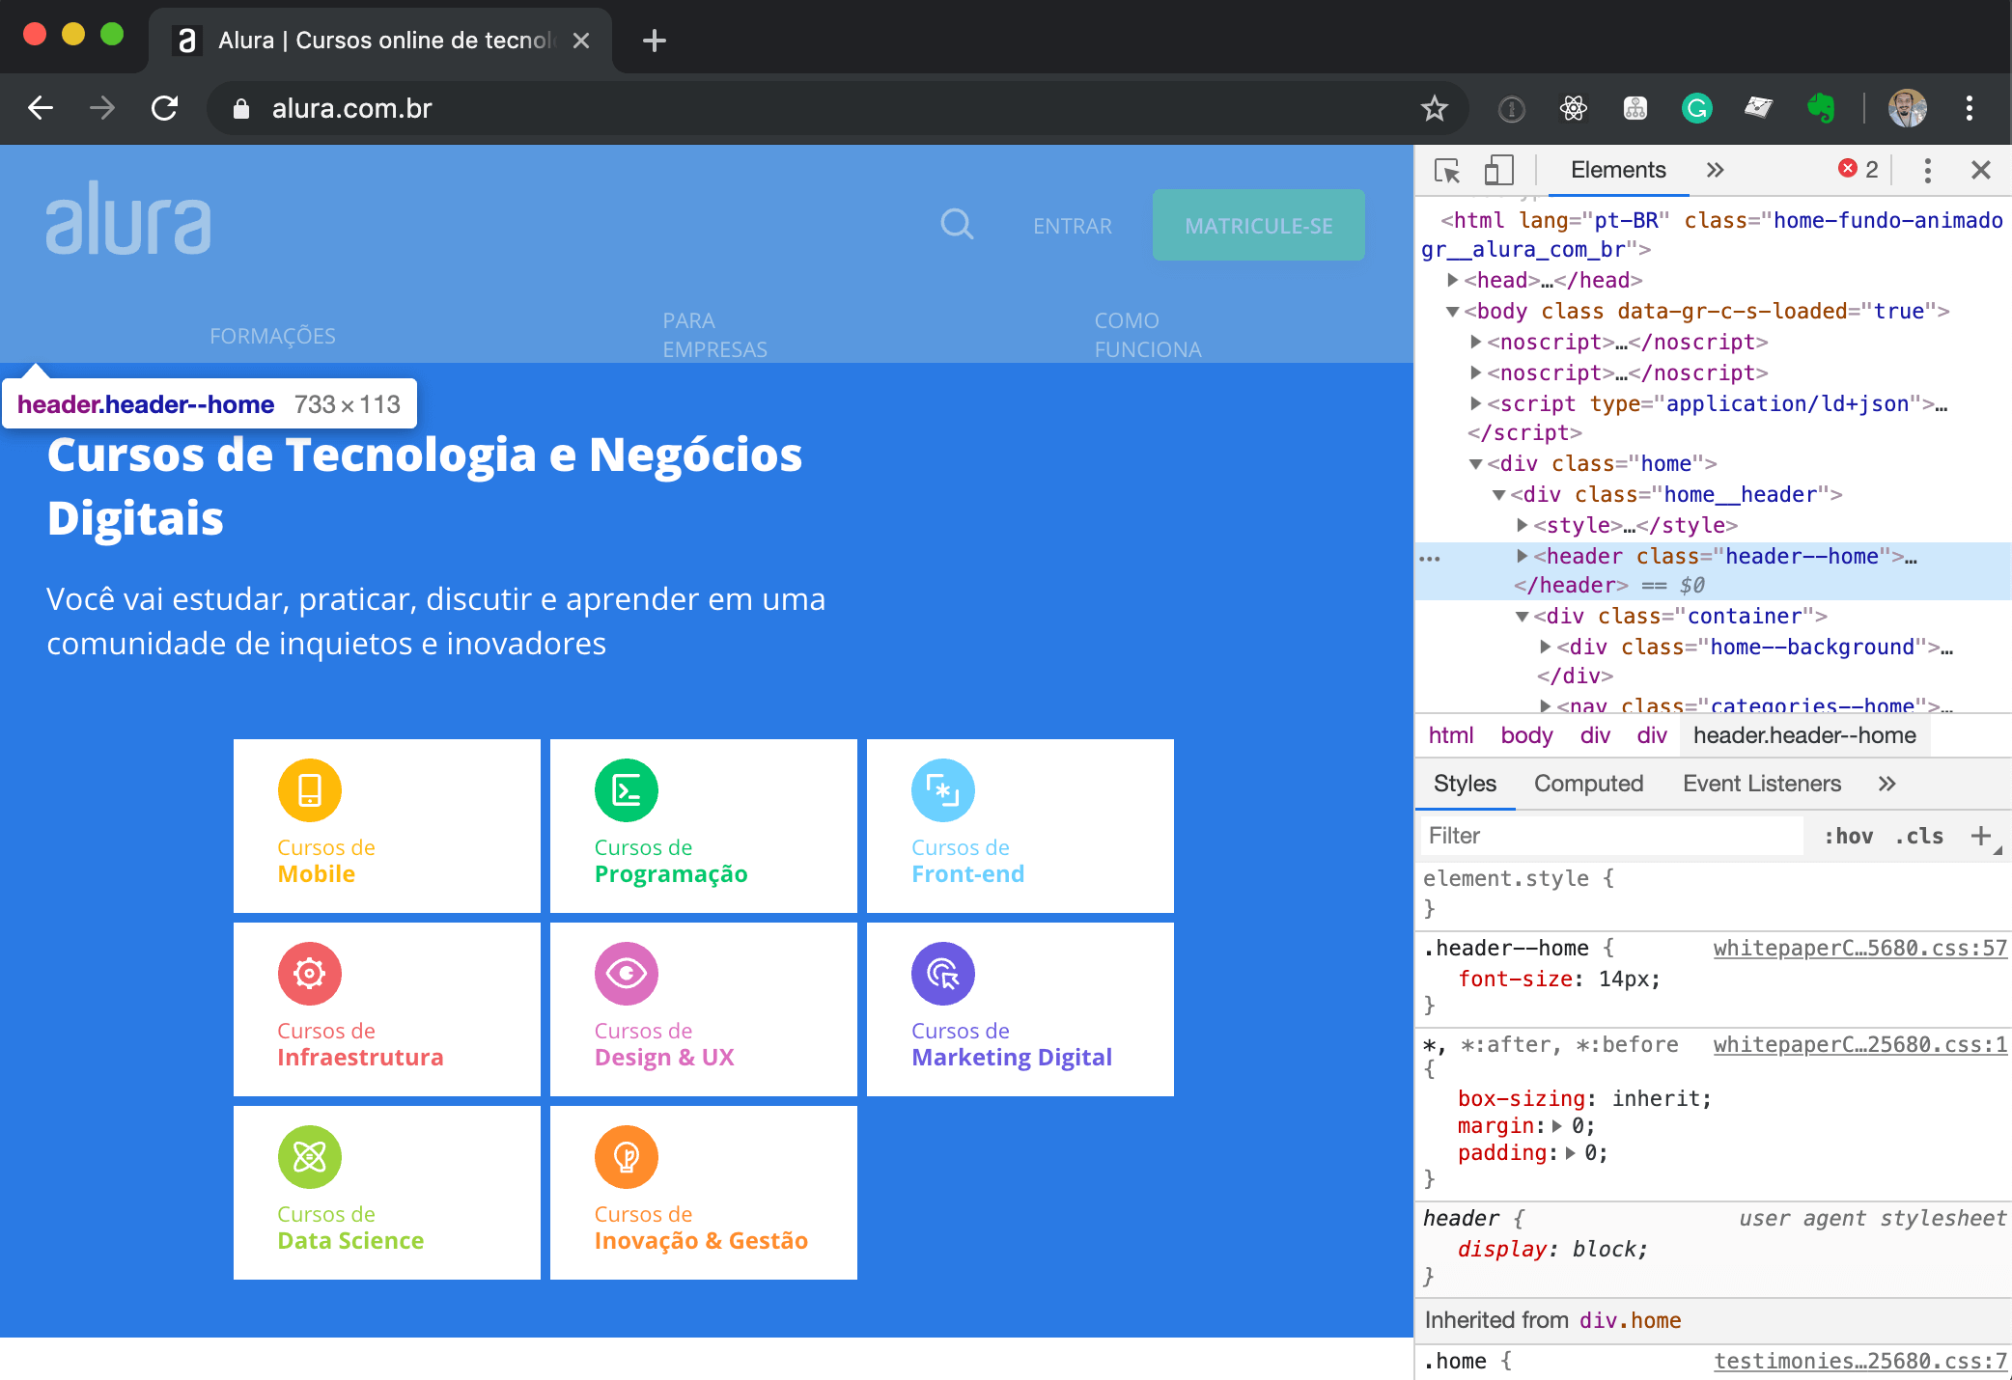This screenshot has height=1380, width=2012.
Task: Select header.header--home in the breadcrumb
Action: click(x=1804, y=735)
